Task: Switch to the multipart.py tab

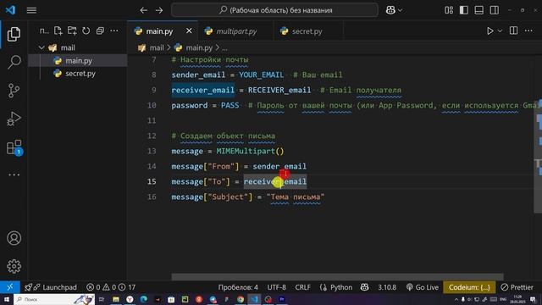Action: [236, 31]
